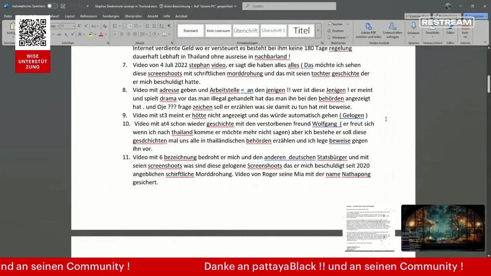491x276 pixels.
Task: Align text right
Action: (x=129, y=34)
